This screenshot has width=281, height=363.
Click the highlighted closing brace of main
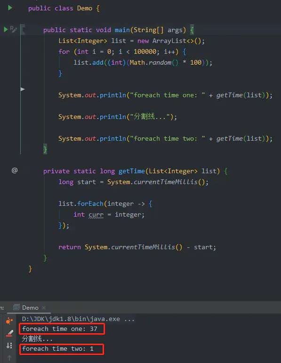click(45, 149)
